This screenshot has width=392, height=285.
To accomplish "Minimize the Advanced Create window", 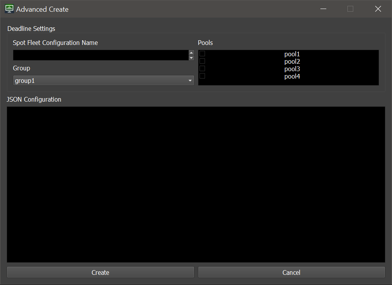I will (323, 9).
